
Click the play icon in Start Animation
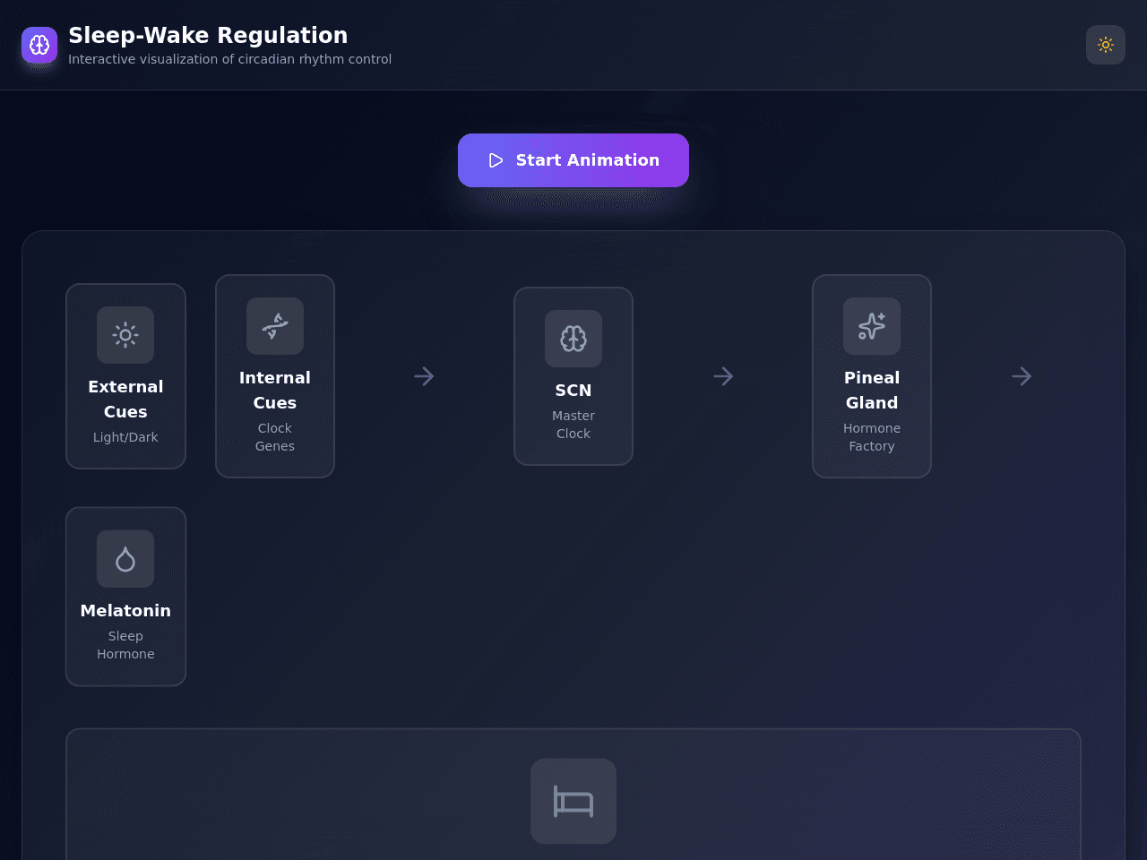(496, 160)
